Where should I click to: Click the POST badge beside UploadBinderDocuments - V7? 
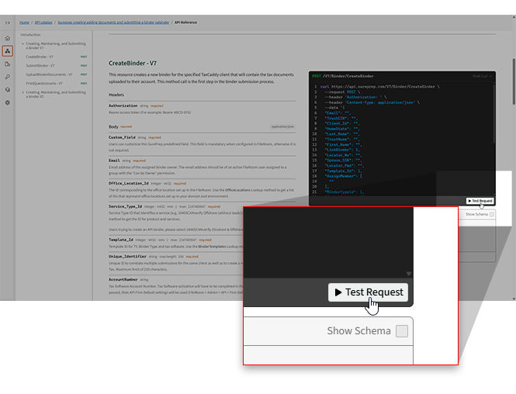[84, 74]
